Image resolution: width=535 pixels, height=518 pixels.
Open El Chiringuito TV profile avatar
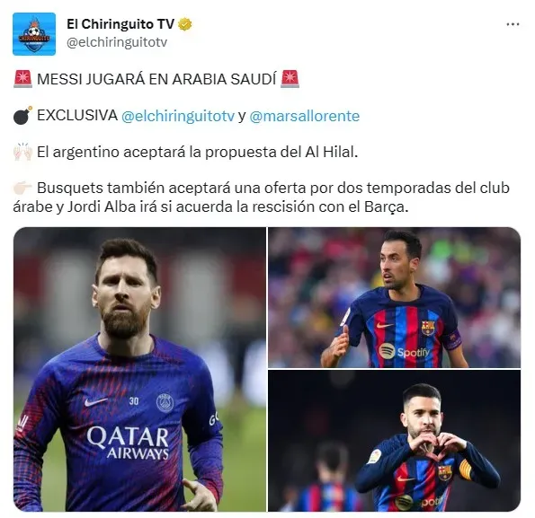click(34, 34)
